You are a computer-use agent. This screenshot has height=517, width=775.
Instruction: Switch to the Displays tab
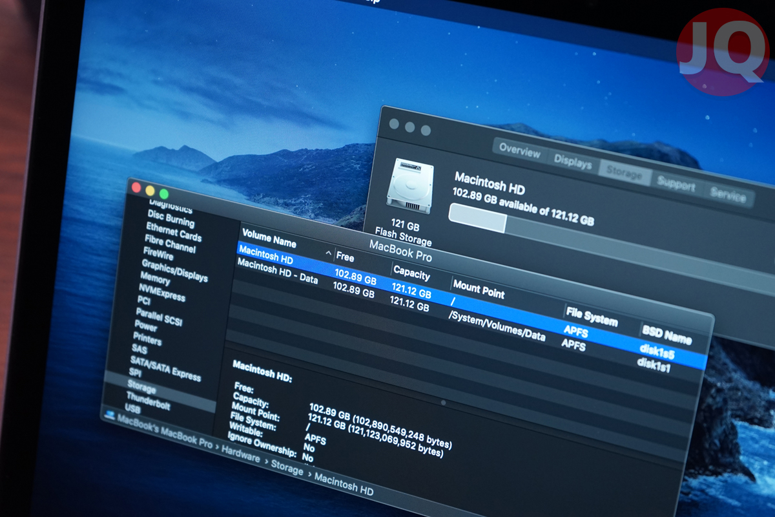pos(572,163)
